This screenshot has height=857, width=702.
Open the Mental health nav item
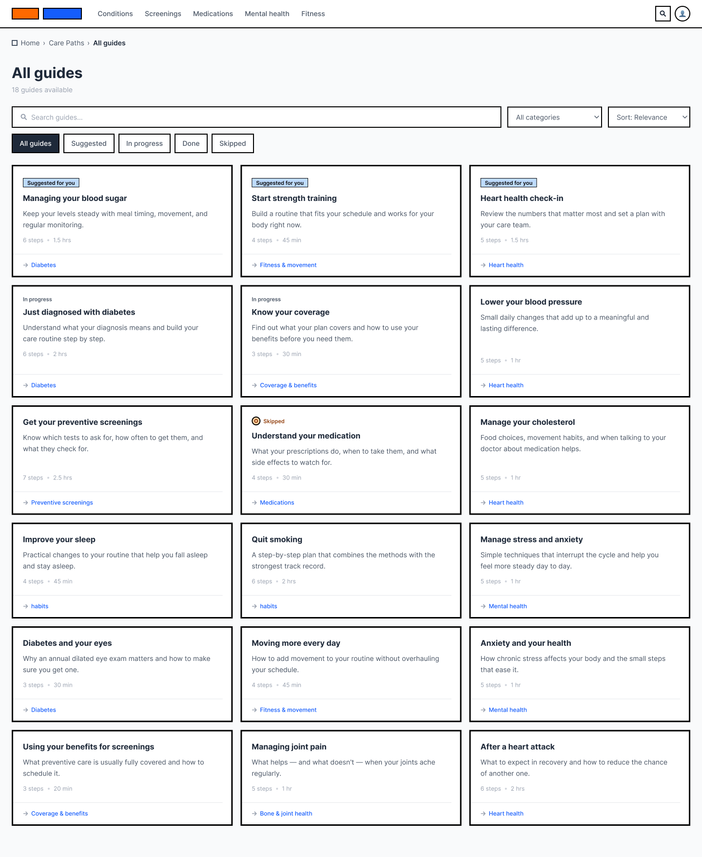click(x=267, y=14)
